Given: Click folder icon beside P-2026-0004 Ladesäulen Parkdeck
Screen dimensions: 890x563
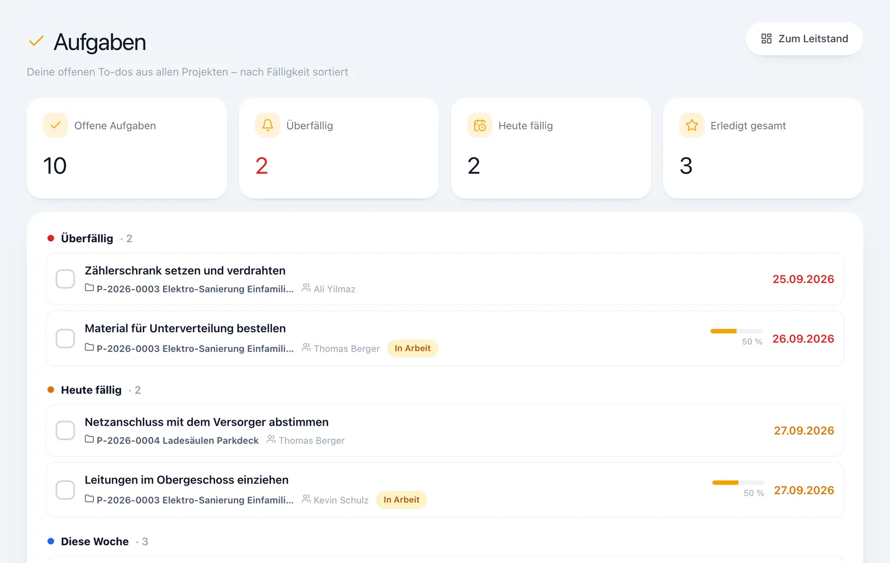Looking at the screenshot, I should point(89,440).
